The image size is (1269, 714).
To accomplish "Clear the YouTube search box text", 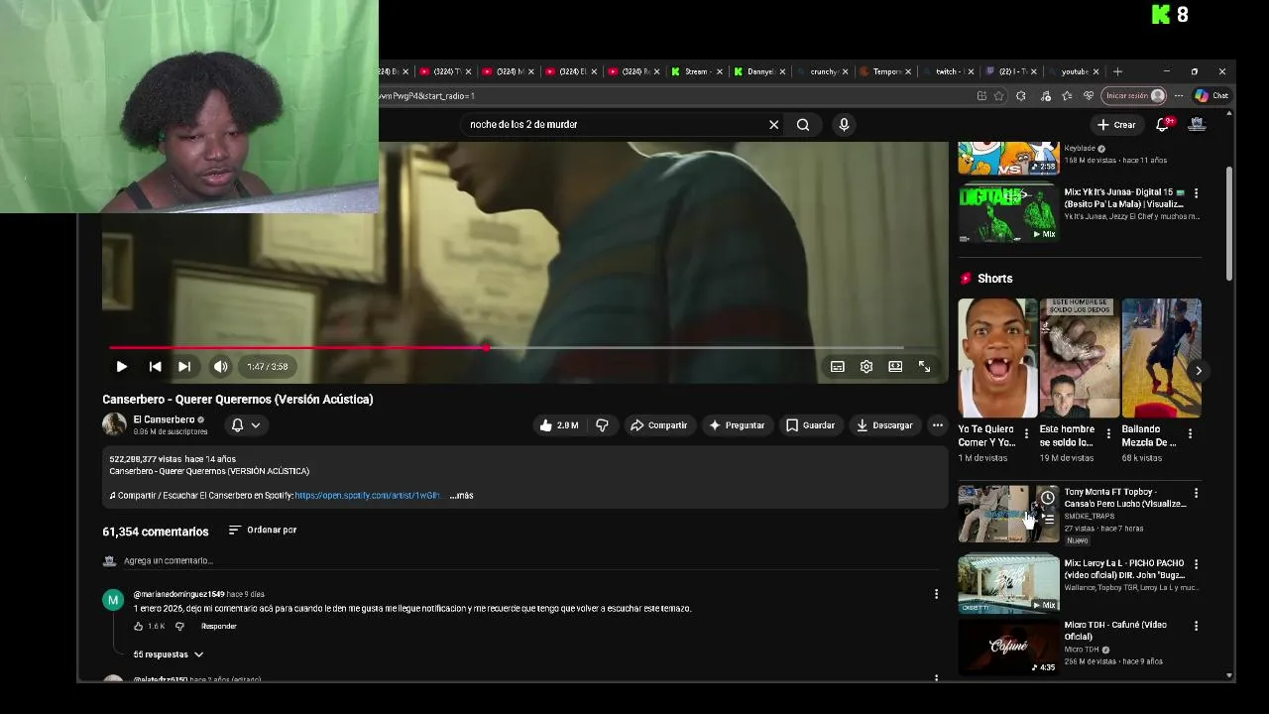I will (773, 125).
